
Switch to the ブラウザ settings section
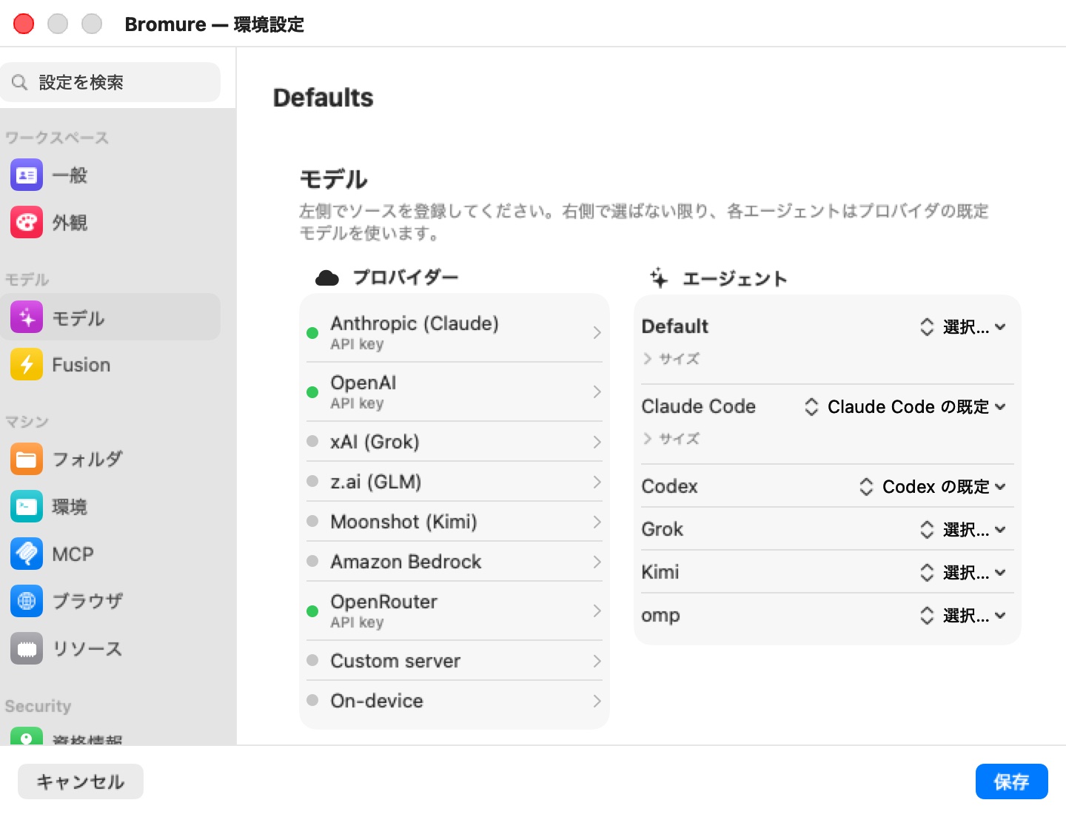[111, 601]
